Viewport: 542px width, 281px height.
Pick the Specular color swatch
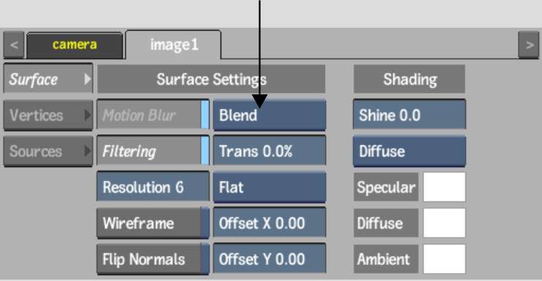coord(444,187)
